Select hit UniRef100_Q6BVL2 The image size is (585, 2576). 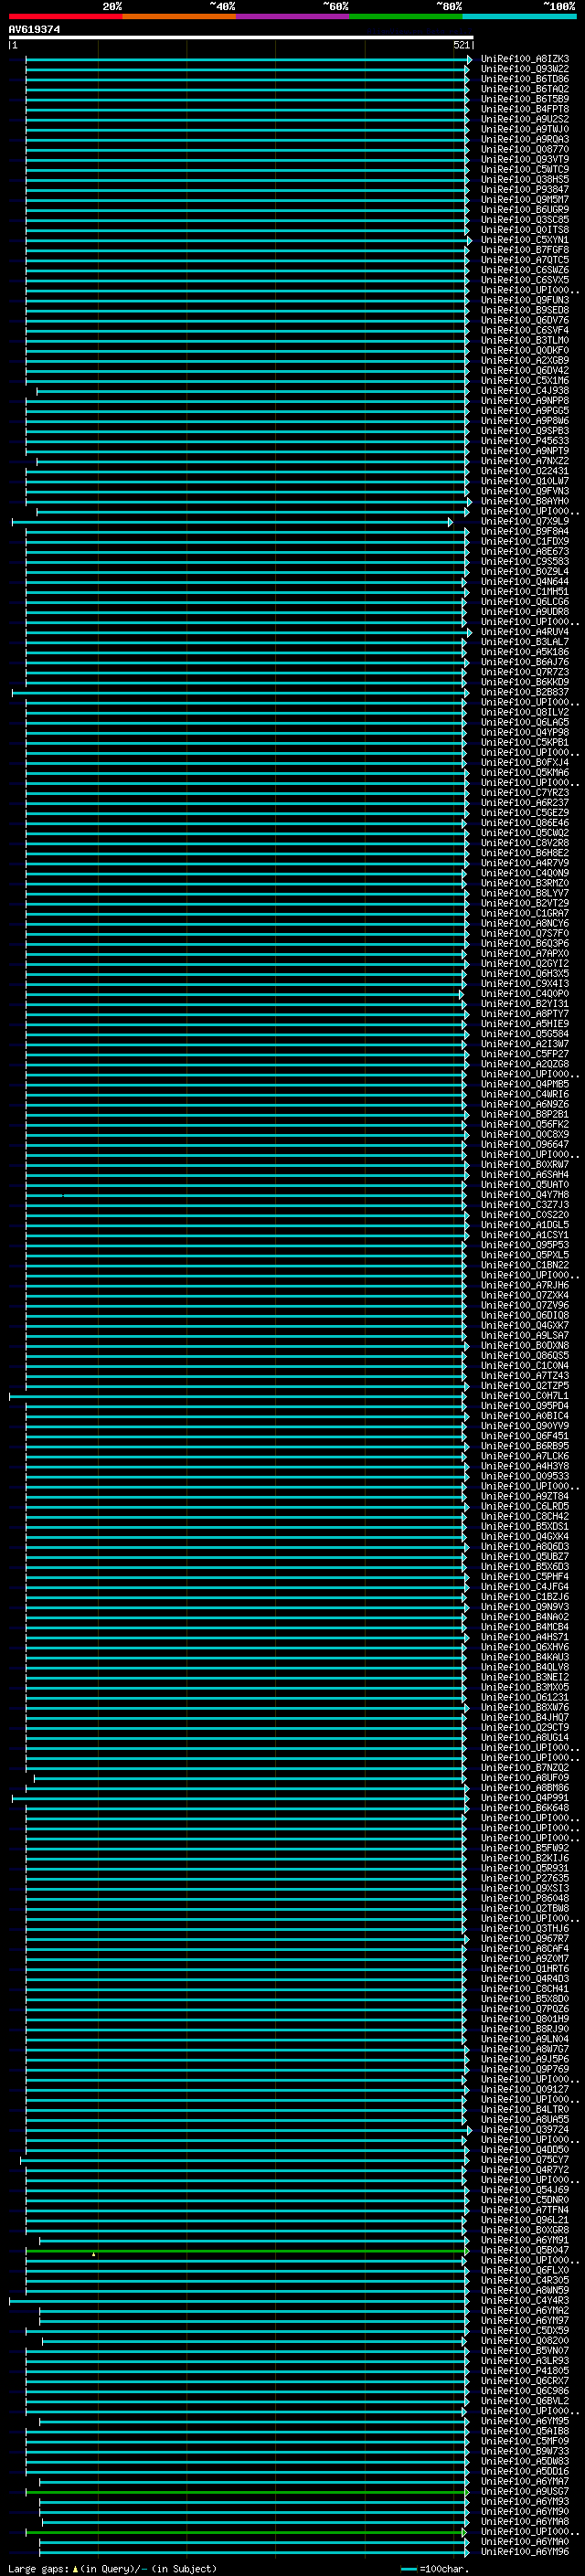tap(525, 2400)
